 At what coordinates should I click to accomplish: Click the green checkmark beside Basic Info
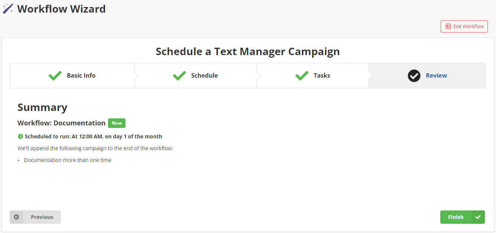click(55, 76)
